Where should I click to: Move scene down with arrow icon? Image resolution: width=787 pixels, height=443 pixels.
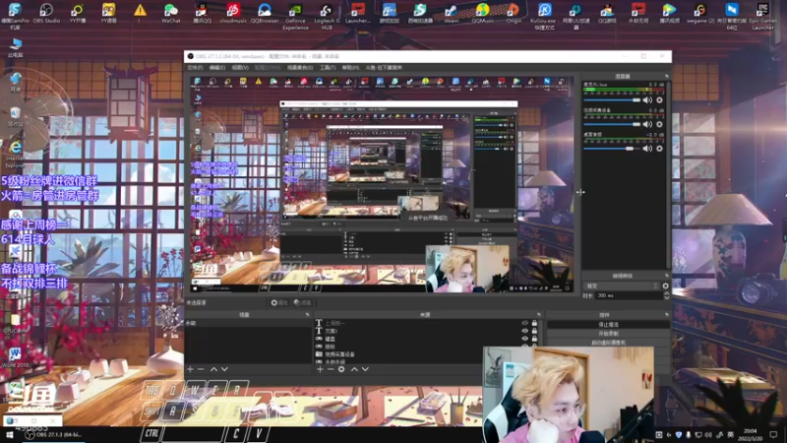[x=224, y=369]
